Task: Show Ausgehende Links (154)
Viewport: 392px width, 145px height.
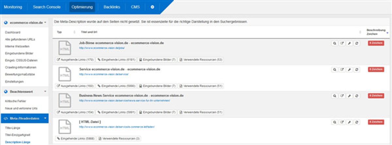Action: tap(75, 112)
